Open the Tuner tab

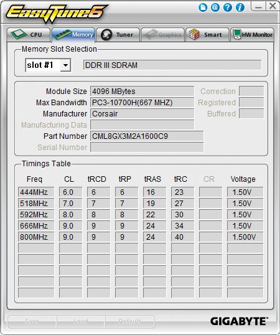pyautogui.click(x=118, y=35)
